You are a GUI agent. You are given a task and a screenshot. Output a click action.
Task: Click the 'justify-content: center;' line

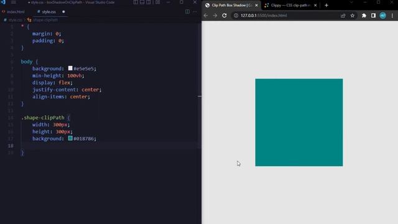point(67,90)
